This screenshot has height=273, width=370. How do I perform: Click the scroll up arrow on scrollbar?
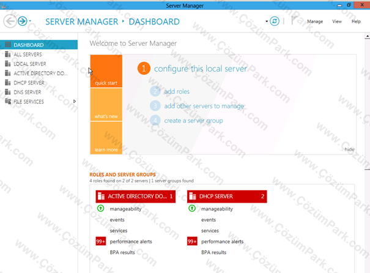coord(367,36)
